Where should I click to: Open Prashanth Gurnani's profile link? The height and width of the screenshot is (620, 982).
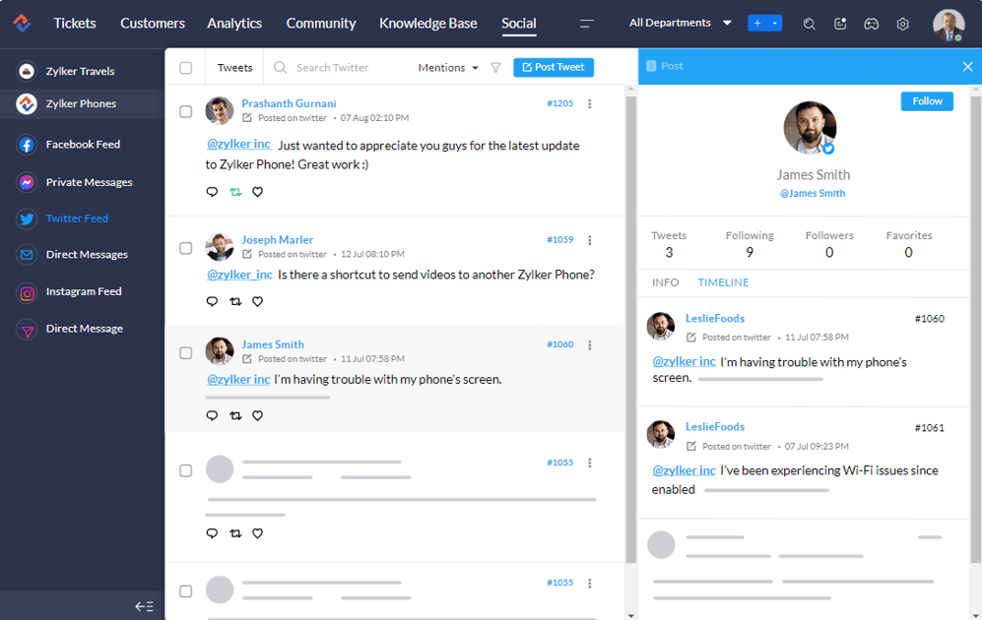click(289, 103)
